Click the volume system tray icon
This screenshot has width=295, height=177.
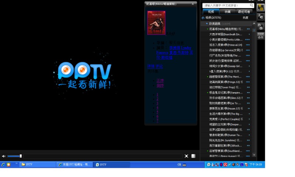[x=233, y=164]
